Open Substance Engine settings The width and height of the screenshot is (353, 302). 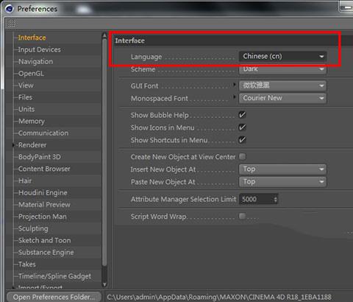point(46,253)
